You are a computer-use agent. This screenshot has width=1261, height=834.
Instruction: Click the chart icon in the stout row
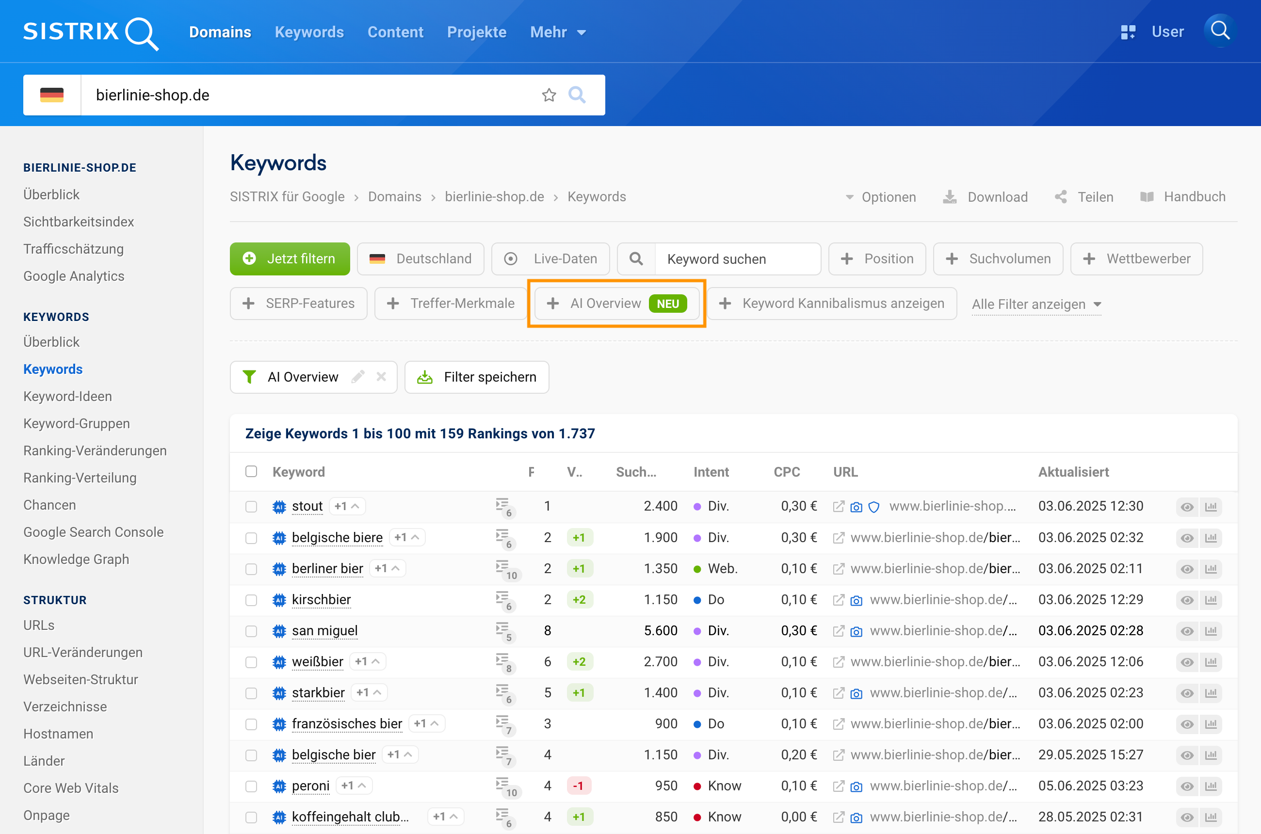click(x=1211, y=507)
